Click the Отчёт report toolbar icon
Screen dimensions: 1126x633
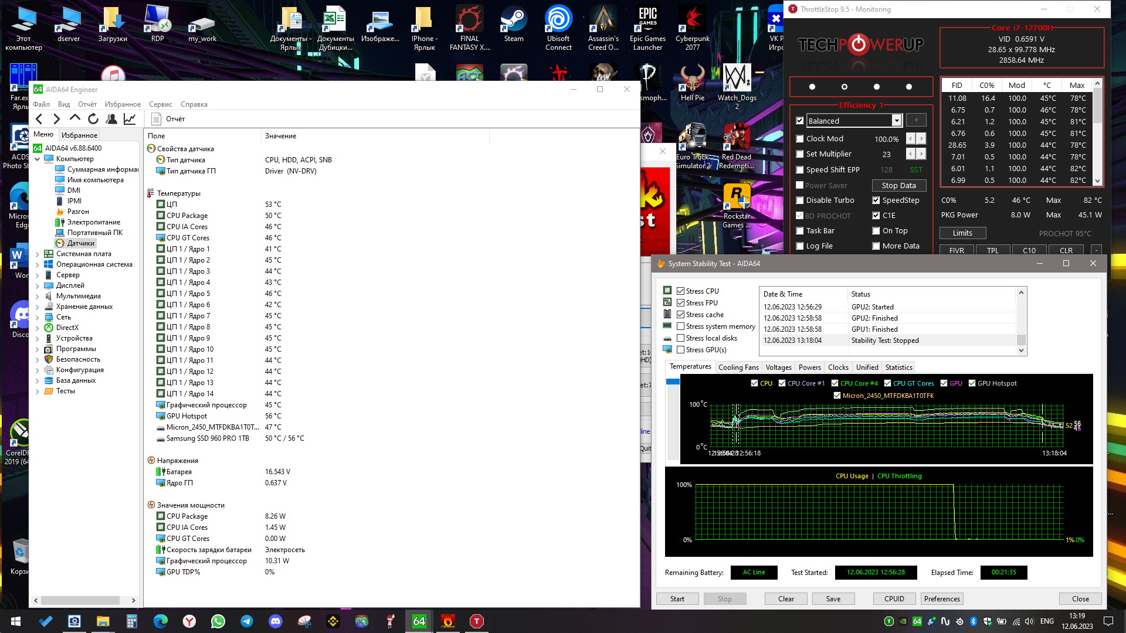click(156, 119)
